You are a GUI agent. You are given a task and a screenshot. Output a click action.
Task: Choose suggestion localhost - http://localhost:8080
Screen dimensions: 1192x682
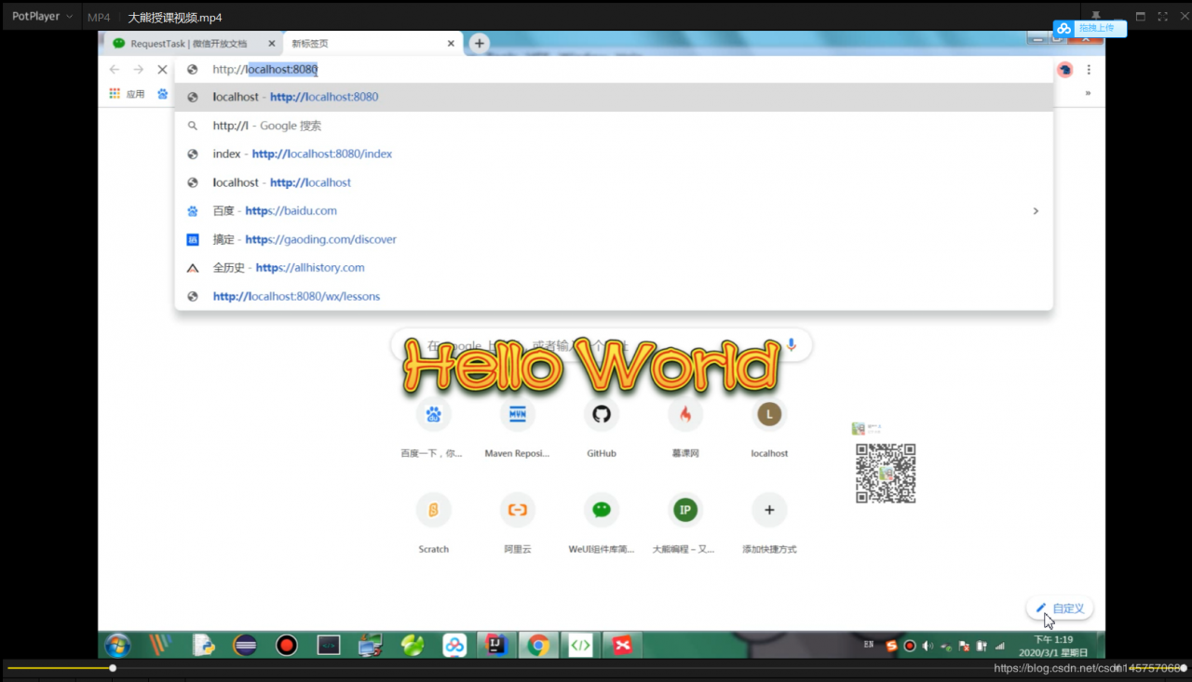tap(614, 97)
